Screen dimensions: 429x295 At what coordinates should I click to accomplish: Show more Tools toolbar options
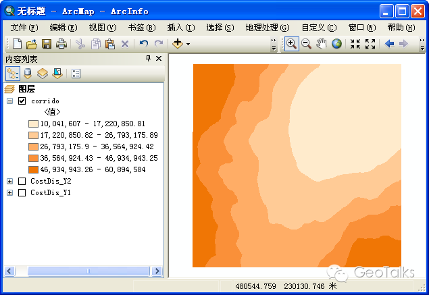[422, 45]
